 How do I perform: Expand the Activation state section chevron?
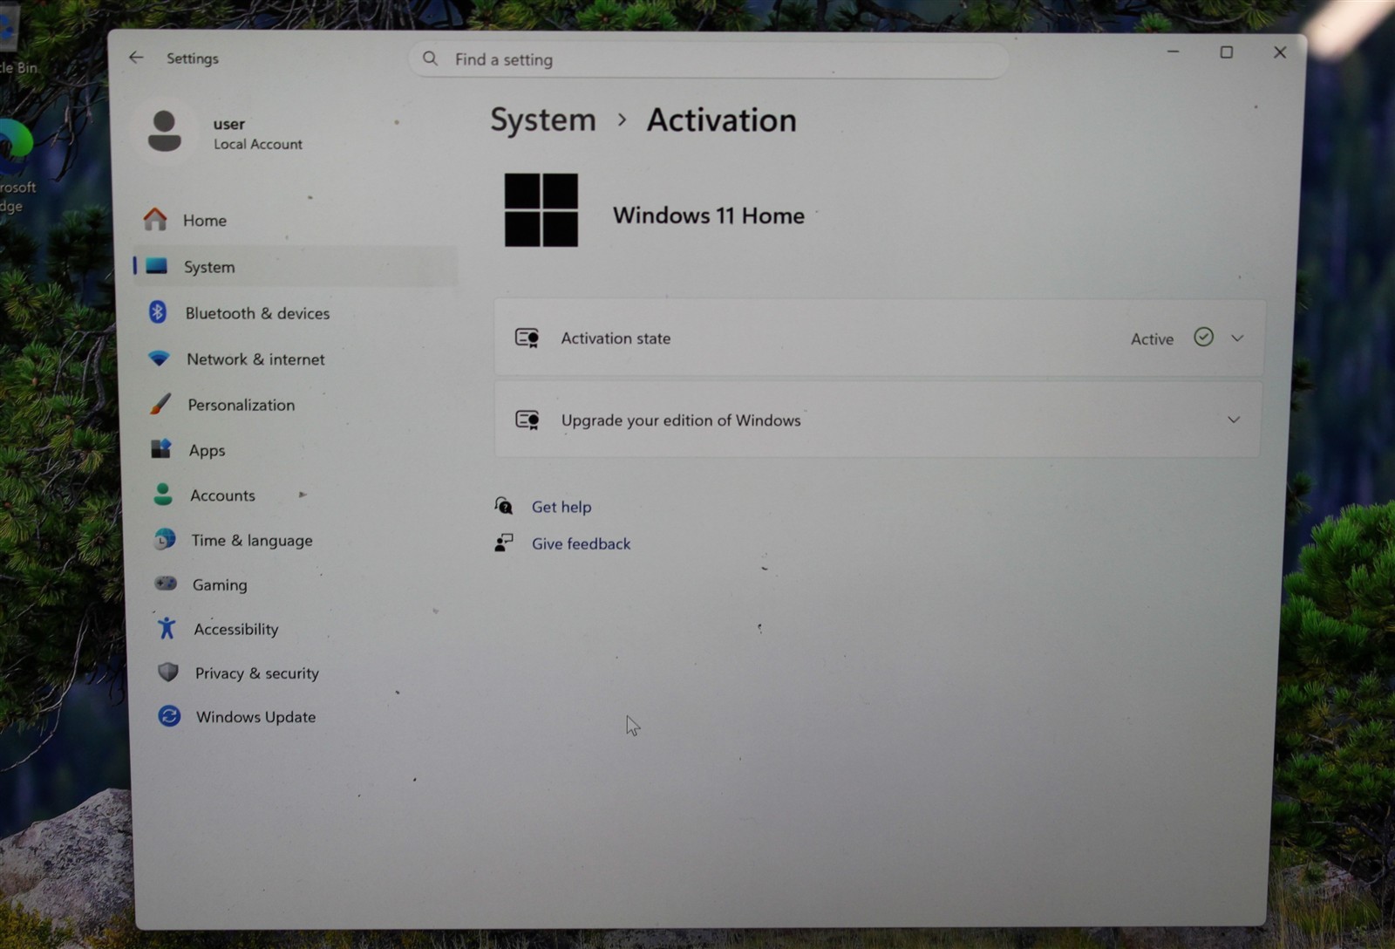pos(1237,338)
